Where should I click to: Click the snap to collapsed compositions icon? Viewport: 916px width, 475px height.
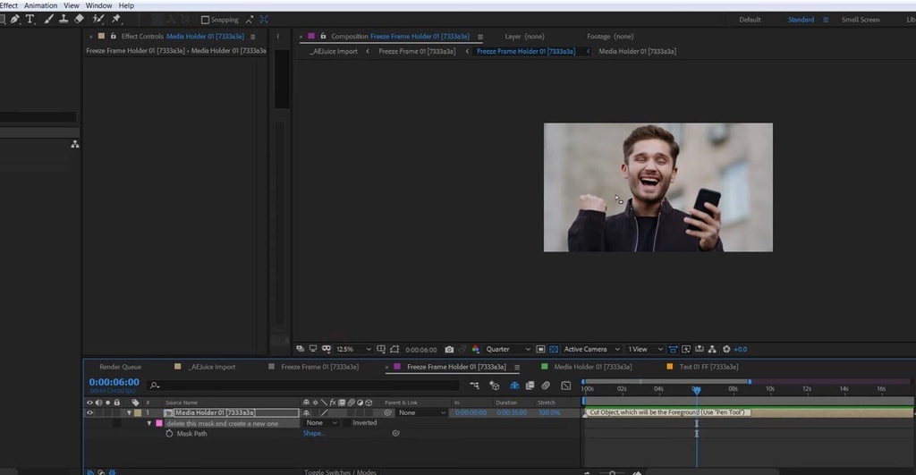click(x=264, y=20)
